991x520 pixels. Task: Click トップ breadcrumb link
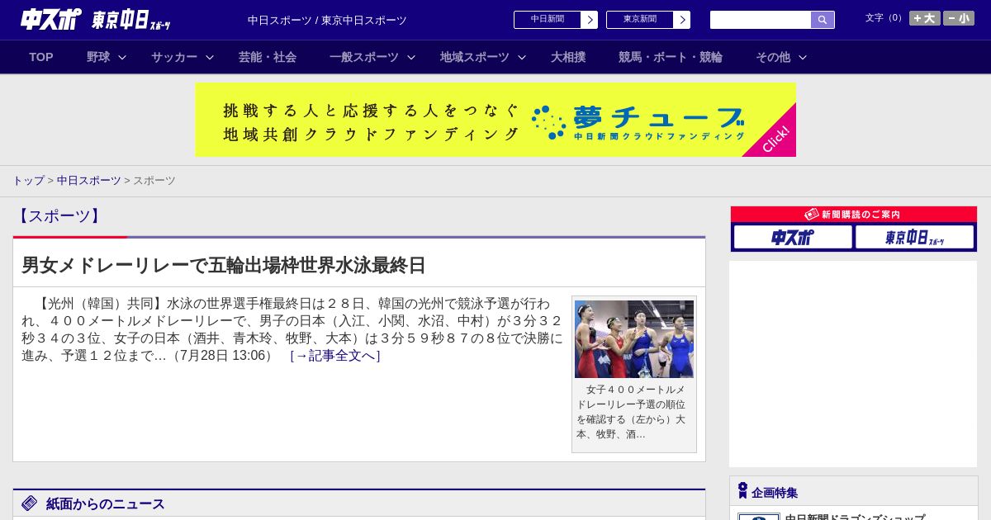coord(28,180)
